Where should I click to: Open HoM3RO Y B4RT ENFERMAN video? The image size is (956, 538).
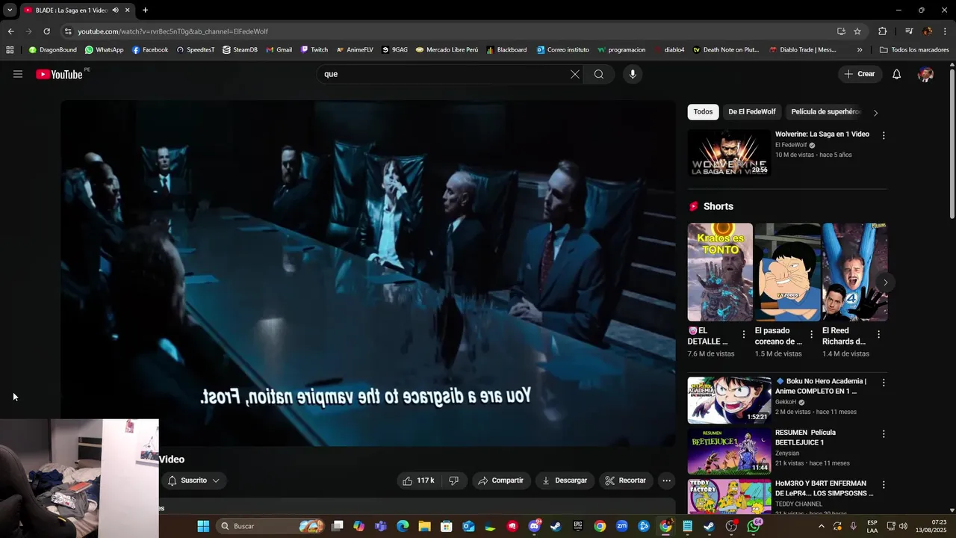click(x=824, y=489)
